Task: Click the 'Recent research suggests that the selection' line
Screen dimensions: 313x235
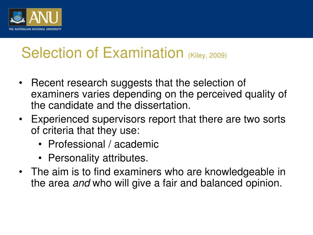Action: tap(138, 83)
